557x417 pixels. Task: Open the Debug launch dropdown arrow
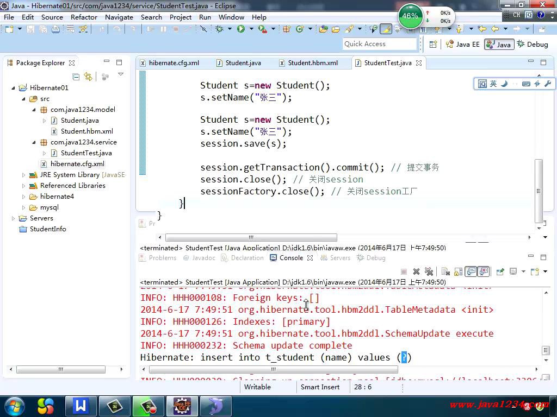coord(230,29)
